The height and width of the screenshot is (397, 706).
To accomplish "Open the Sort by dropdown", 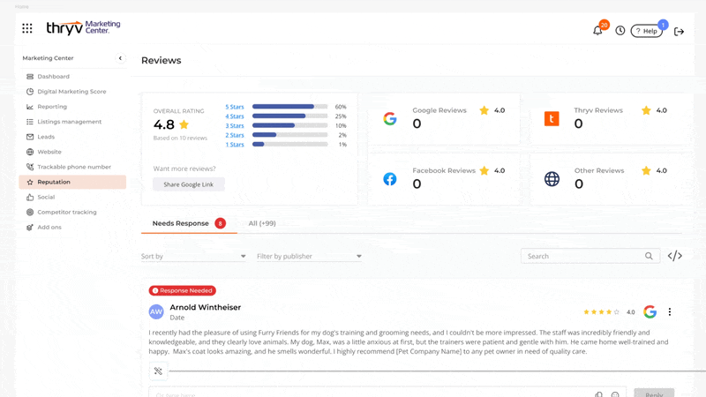I will (x=193, y=257).
